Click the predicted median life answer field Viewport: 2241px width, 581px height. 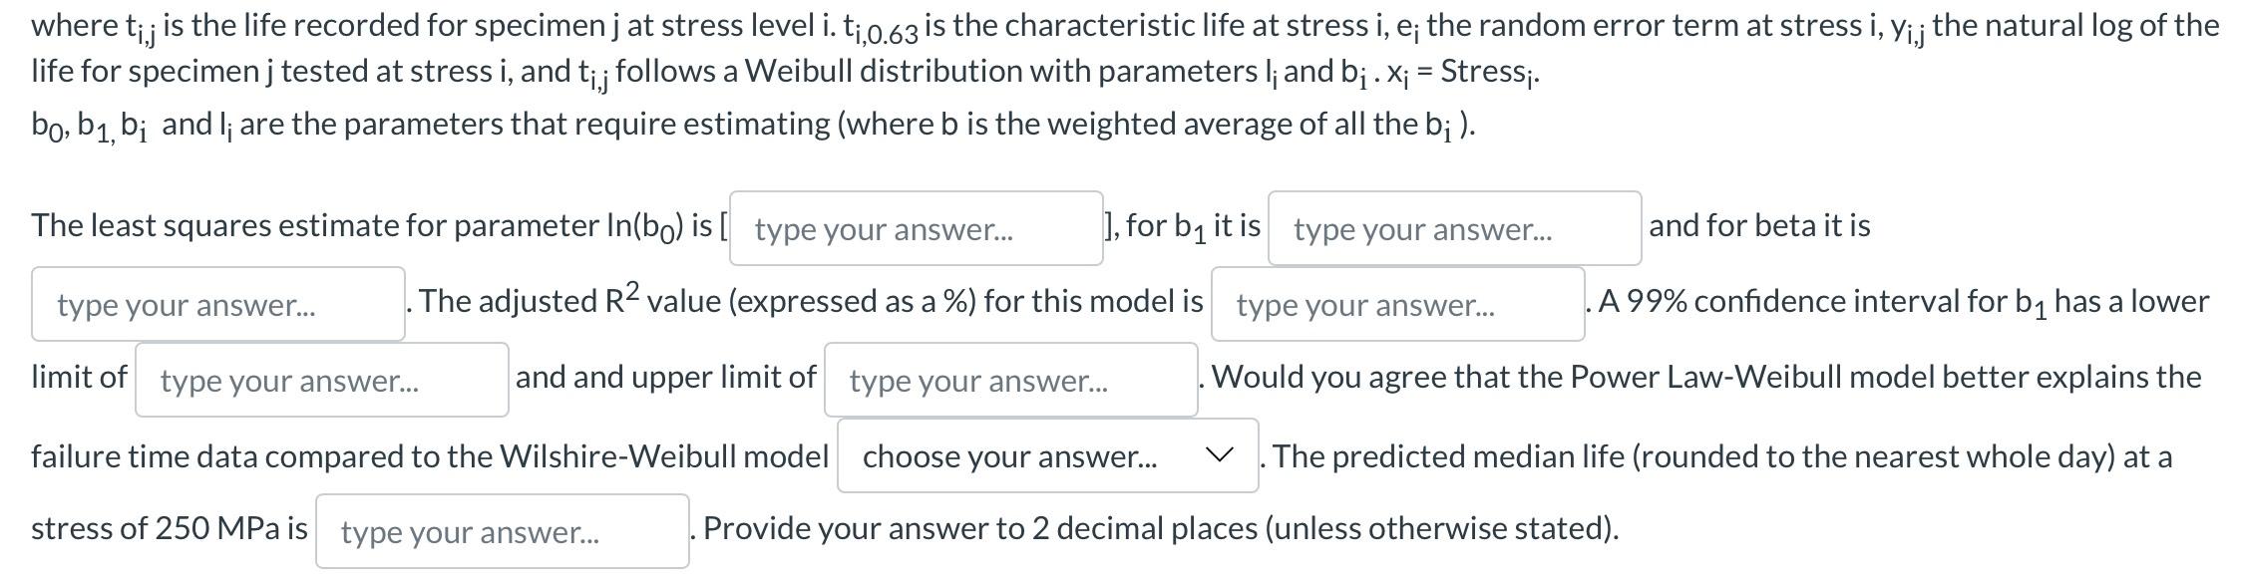coord(502,532)
